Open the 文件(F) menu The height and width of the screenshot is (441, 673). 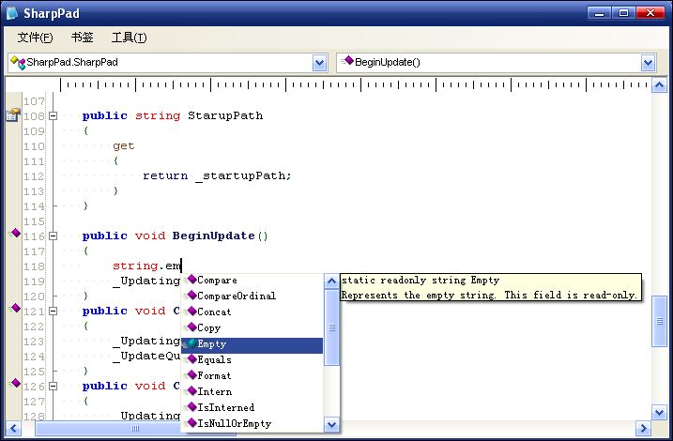click(35, 38)
